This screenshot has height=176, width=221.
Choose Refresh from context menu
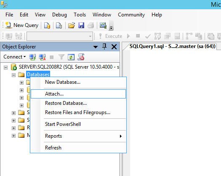78,148
